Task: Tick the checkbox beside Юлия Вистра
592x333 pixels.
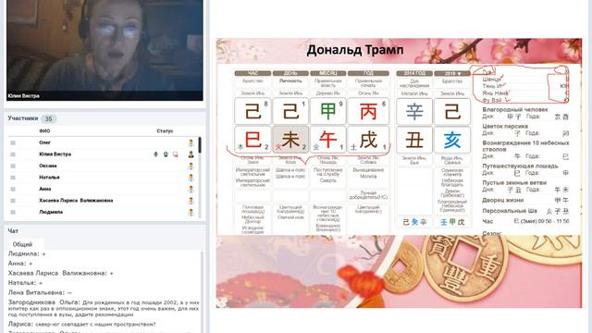Action: [13, 154]
